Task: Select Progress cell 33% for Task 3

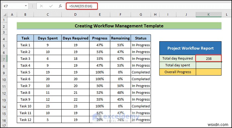Action: coord(100,59)
